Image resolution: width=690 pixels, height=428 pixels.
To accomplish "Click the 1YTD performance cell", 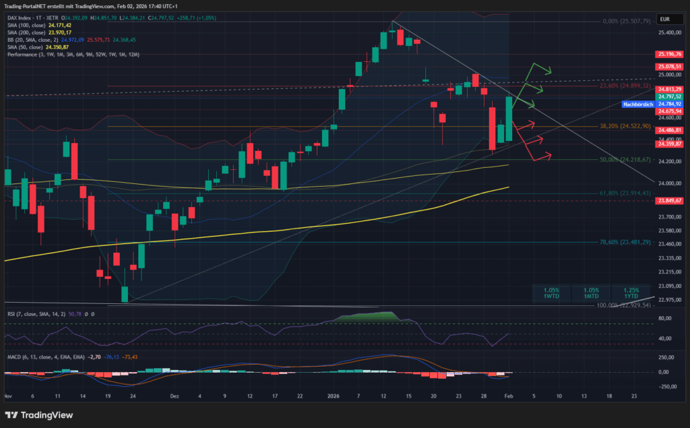I will (x=631, y=293).
